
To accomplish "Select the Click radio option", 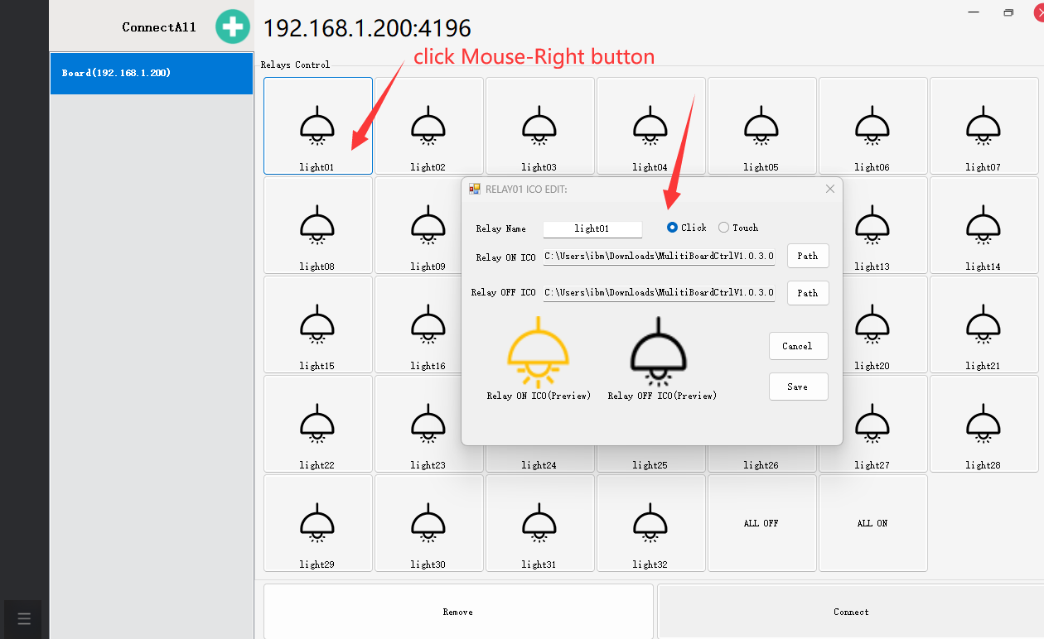I will tap(673, 228).
